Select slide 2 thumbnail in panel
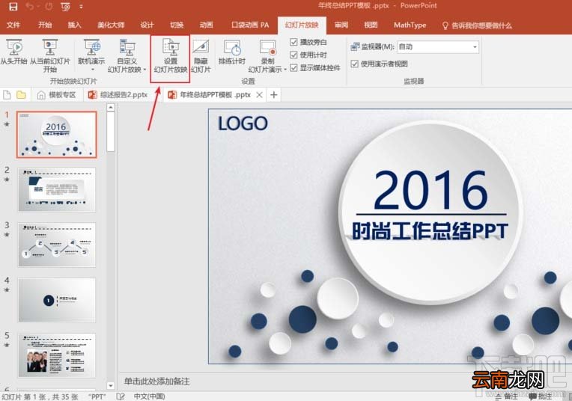This screenshot has width=572, height=401. pyautogui.click(x=57, y=189)
